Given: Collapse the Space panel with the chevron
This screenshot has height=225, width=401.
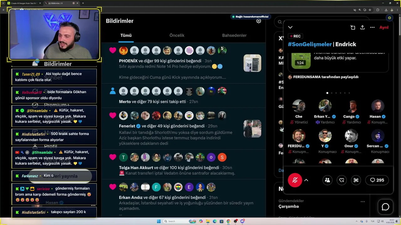Looking at the screenshot, I should (290, 27).
